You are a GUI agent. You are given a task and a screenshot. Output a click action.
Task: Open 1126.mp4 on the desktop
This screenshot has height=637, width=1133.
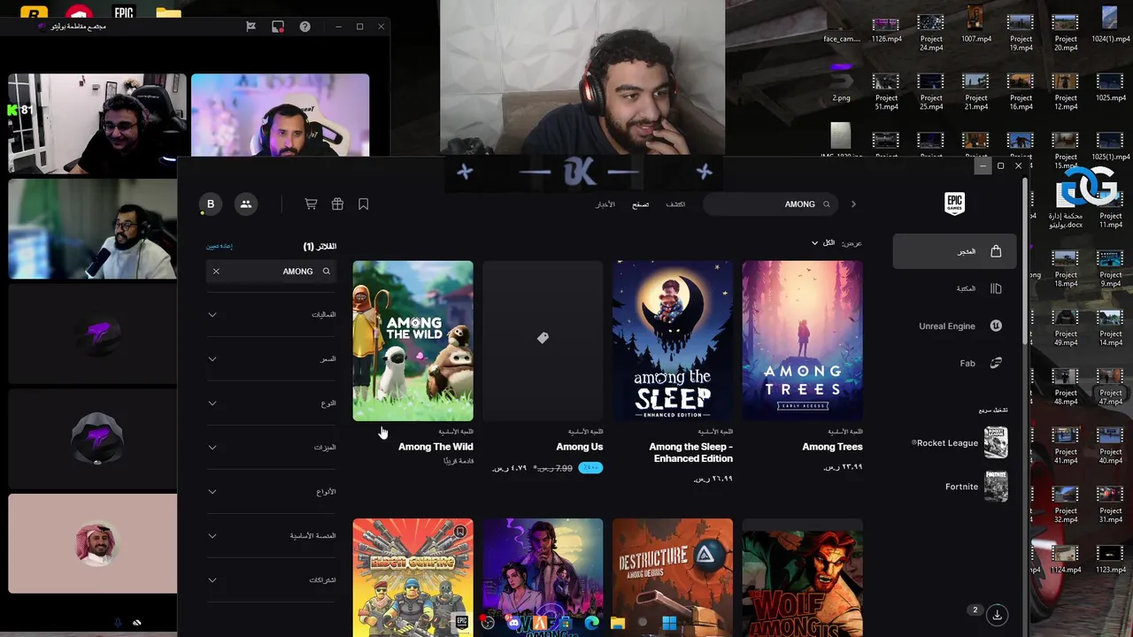coord(886,28)
